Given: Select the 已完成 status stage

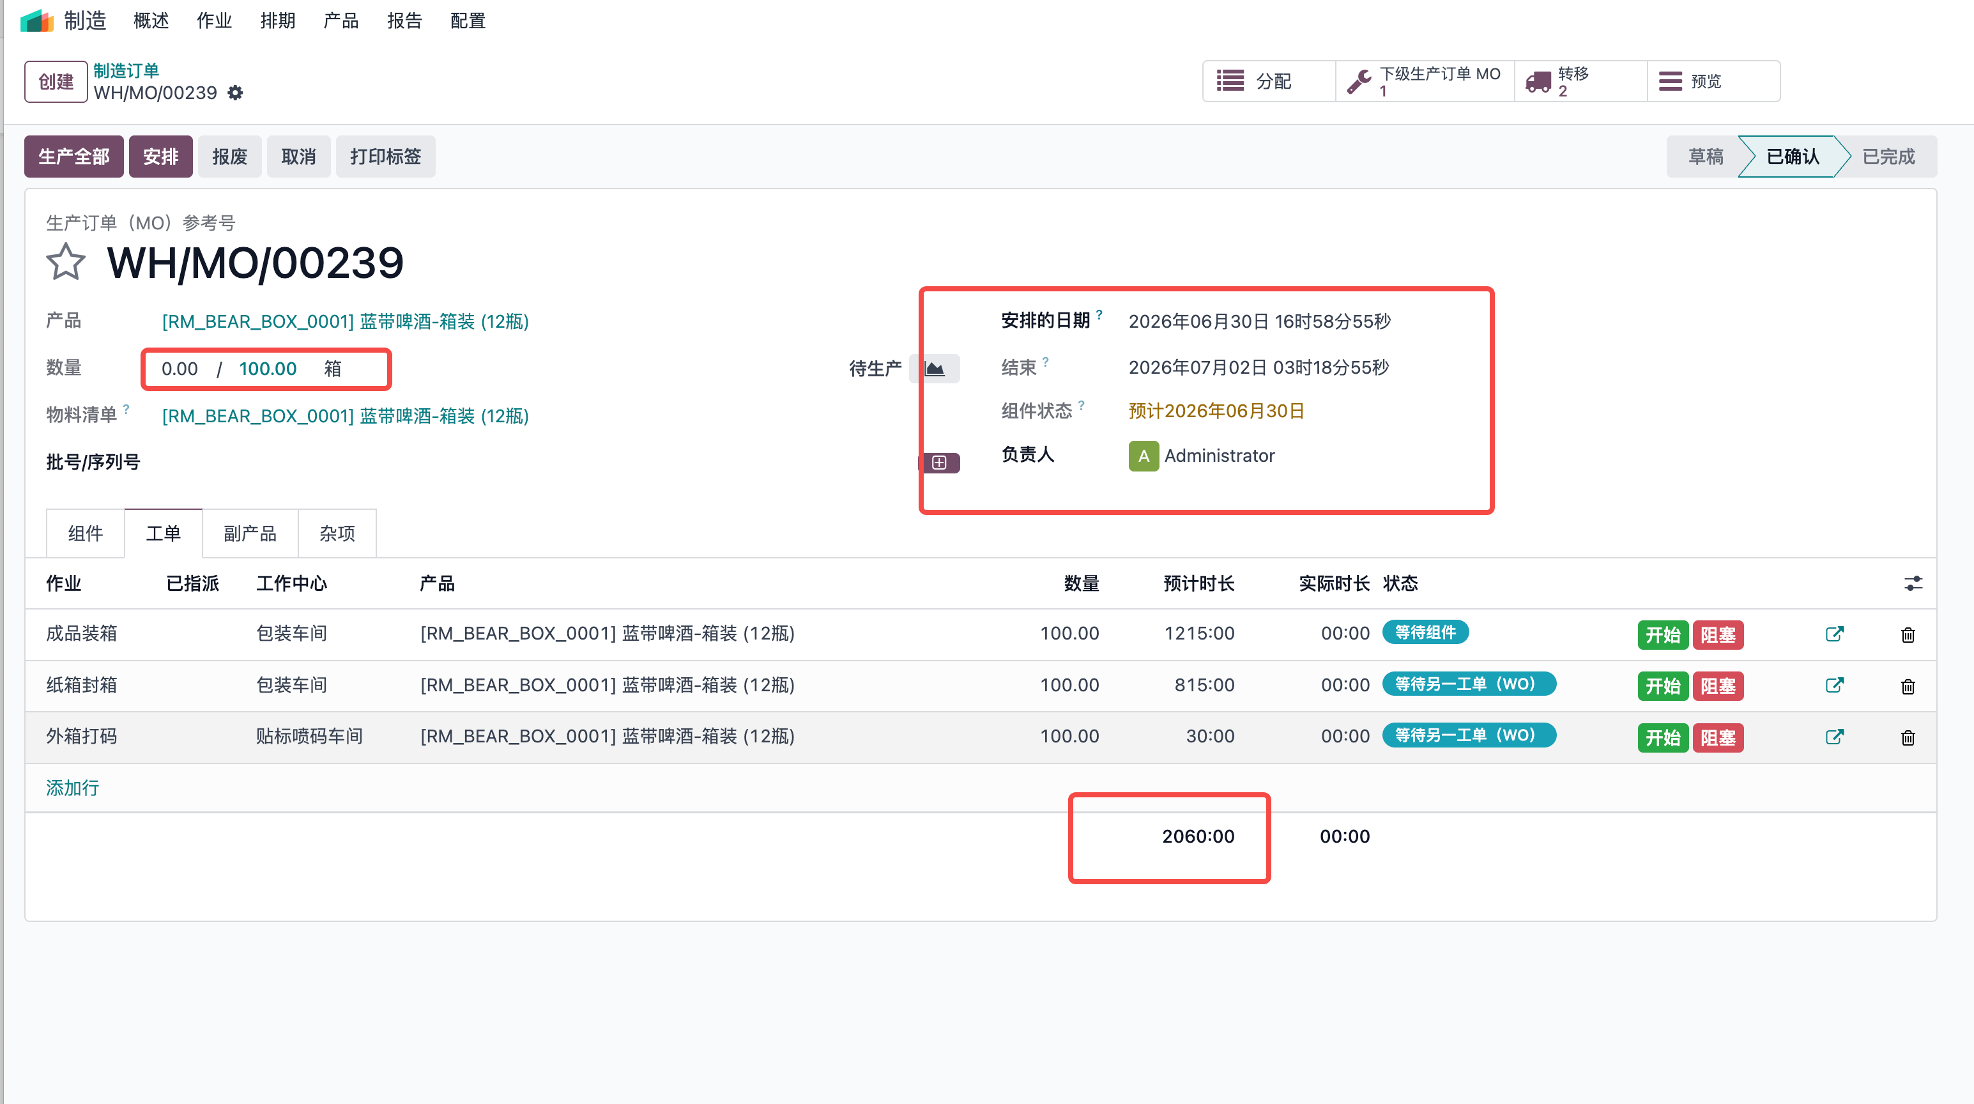Looking at the screenshot, I should 1888,157.
